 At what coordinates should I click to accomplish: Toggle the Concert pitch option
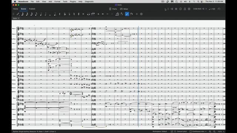click(180, 132)
